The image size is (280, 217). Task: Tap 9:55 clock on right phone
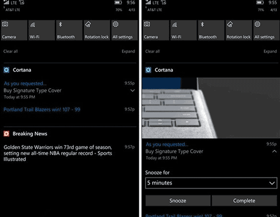click(273, 3)
